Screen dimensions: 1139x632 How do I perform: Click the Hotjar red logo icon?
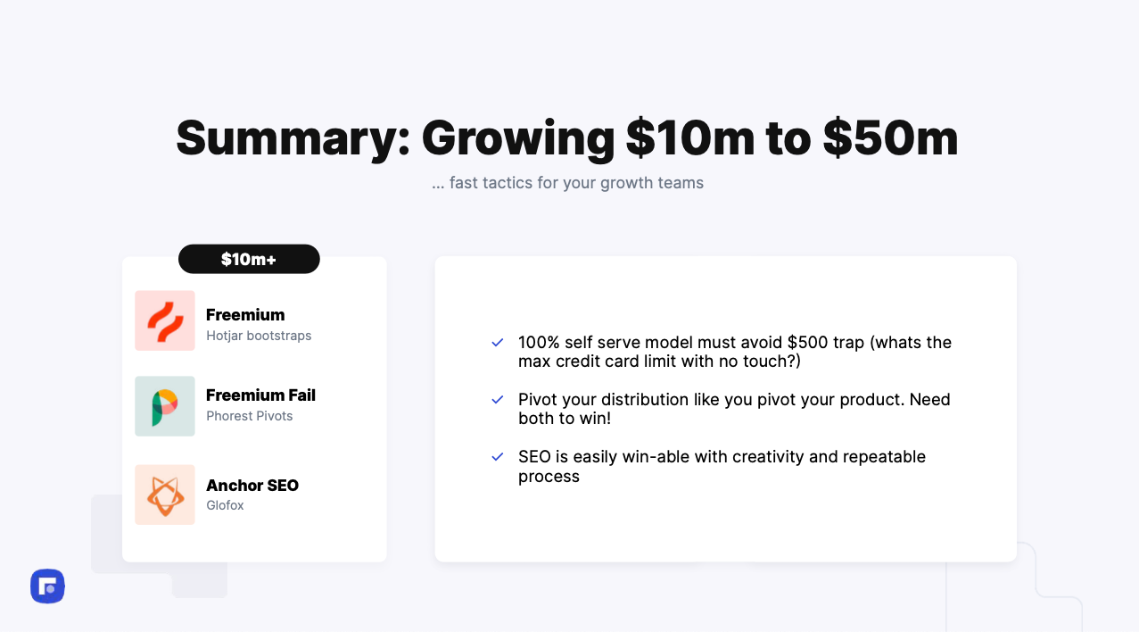click(x=165, y=320)
